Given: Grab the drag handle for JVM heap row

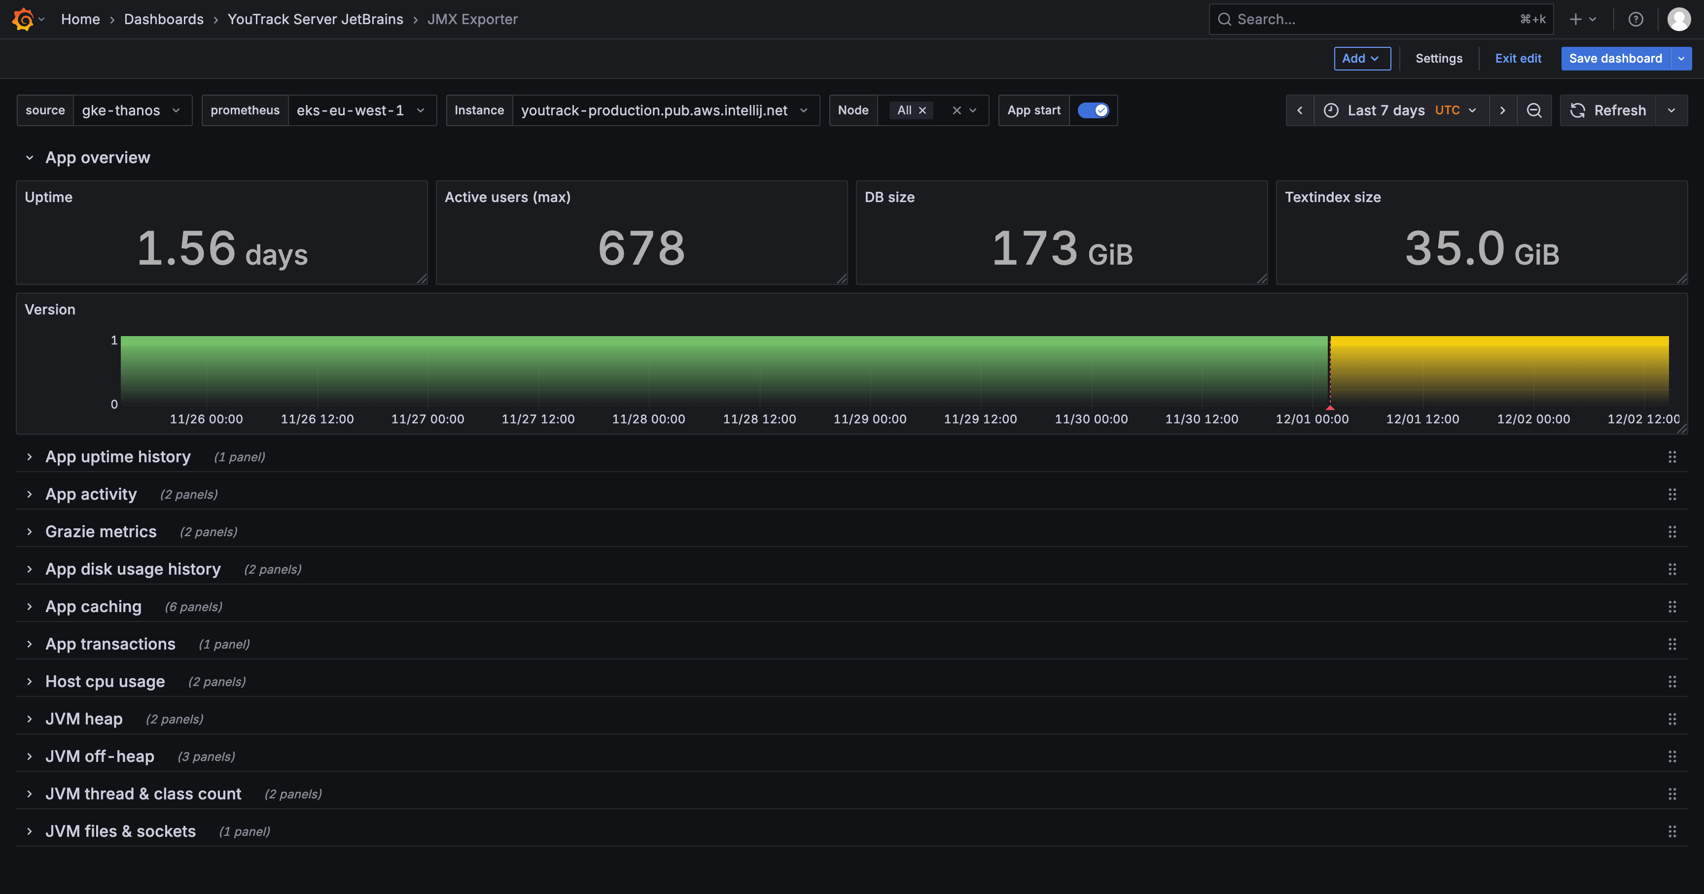Looking at the screenshot, I should click(1672, 719).
